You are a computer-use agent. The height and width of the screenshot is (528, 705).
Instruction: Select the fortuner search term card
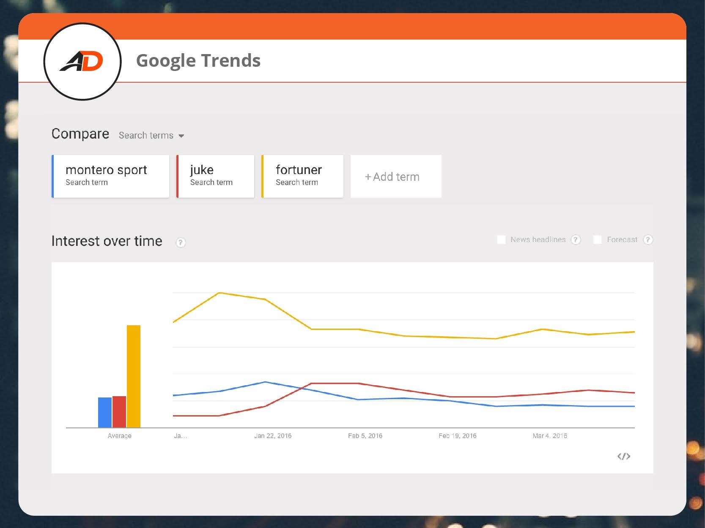tap(302, 176)
